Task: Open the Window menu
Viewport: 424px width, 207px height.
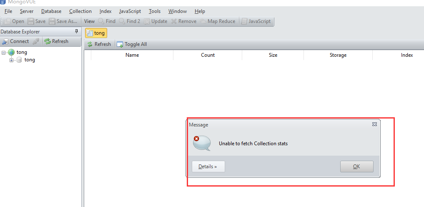Action: click(x=177, y=11)
